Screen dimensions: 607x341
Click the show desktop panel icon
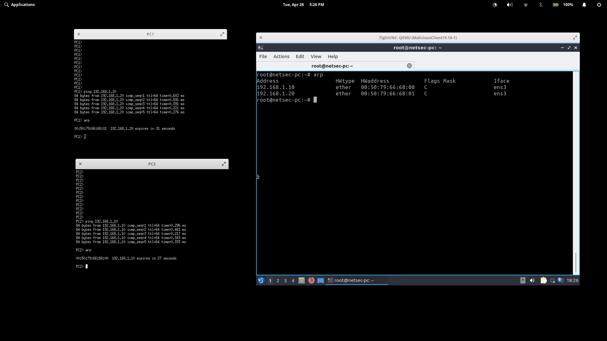coord(321,280)
